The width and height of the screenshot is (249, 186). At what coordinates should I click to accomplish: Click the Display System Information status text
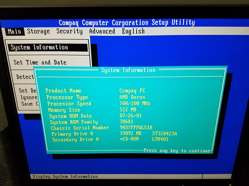tap(65, 176)
